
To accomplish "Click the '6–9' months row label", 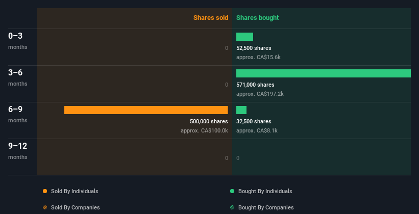I will coord(15,109).
